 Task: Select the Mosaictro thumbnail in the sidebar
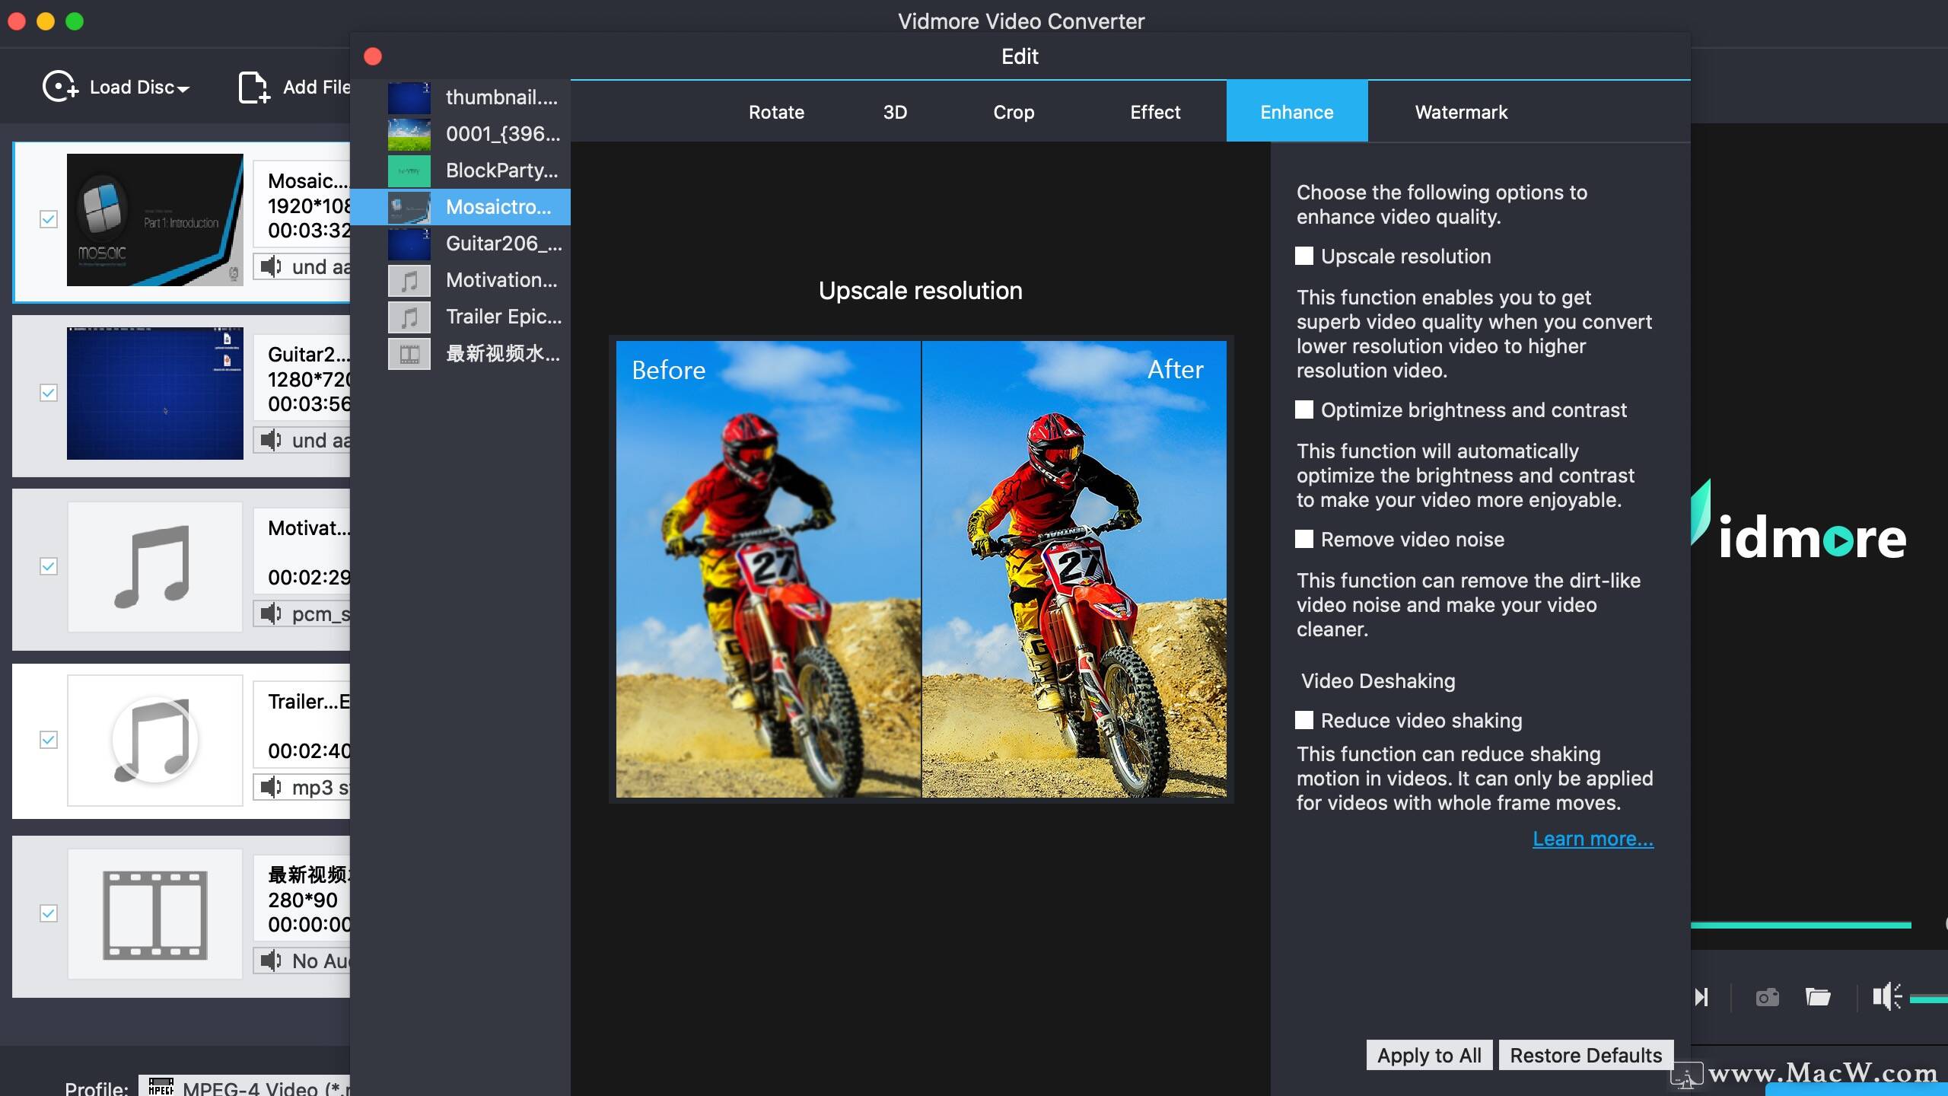(x=409, y=206)
